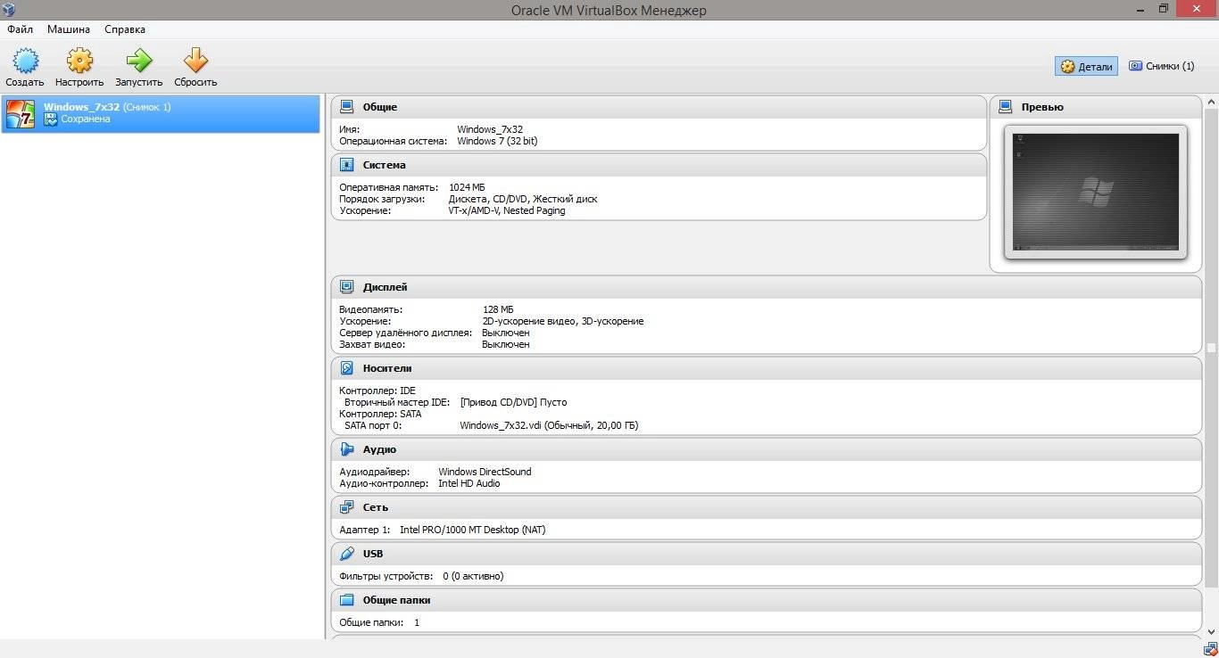
Task: Click 0 (0 активно) USB filters value
Action: point(473,576)
